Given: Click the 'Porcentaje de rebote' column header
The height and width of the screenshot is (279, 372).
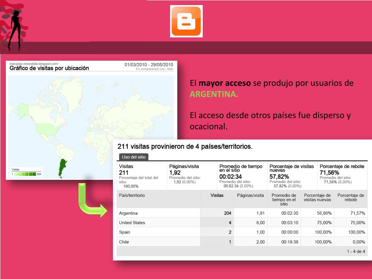Looking at the screenshot, I should tap(351, 197).
